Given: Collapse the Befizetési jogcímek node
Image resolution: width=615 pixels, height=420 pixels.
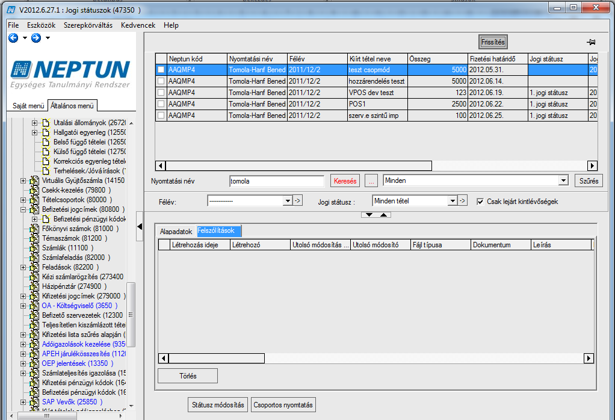Looking at the screenshot, I should pyautogui.click(x=23, y=209).
